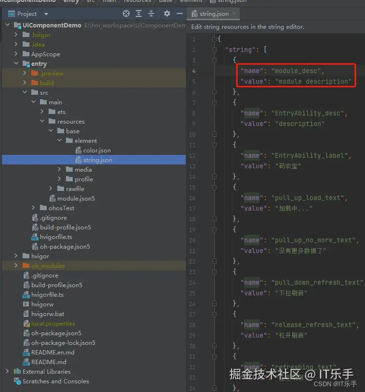Viewport: 365px width, 392px height.
Task: Expand the .idea folder
Action: (x=16, y=44)
